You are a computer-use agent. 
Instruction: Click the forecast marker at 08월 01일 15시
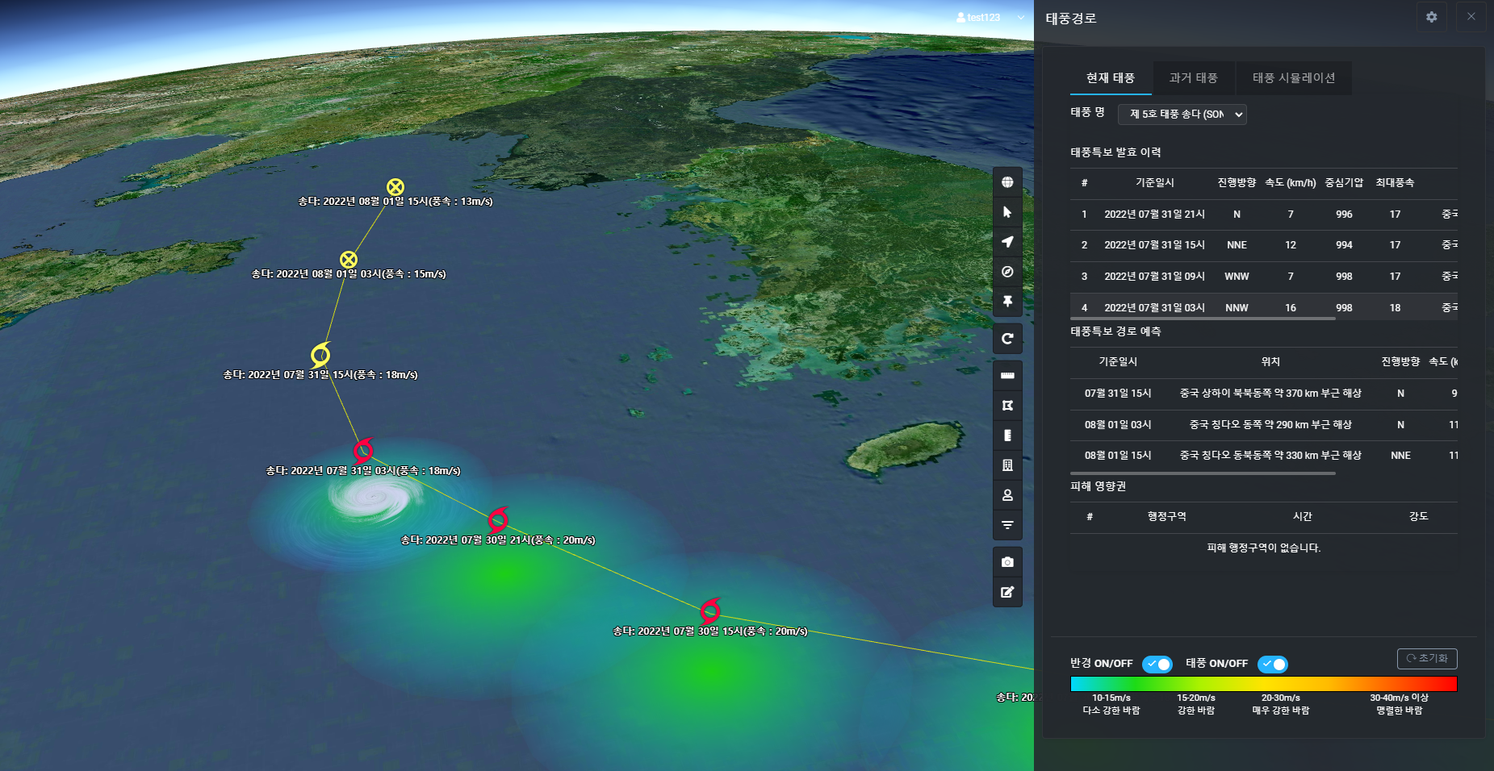point(395,187)
